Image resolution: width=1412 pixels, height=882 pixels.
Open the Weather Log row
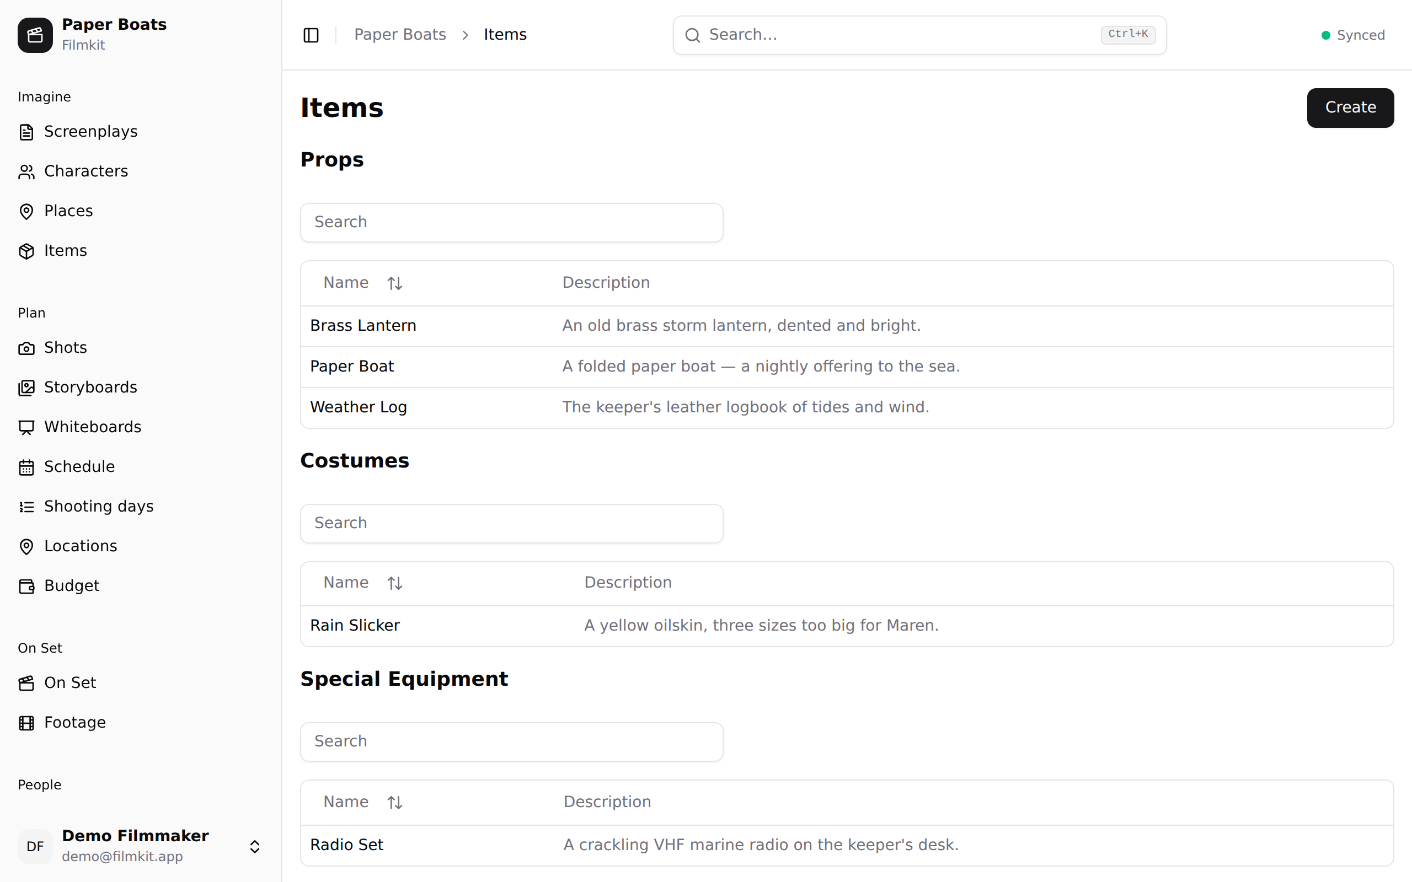[x=847, y=408]
